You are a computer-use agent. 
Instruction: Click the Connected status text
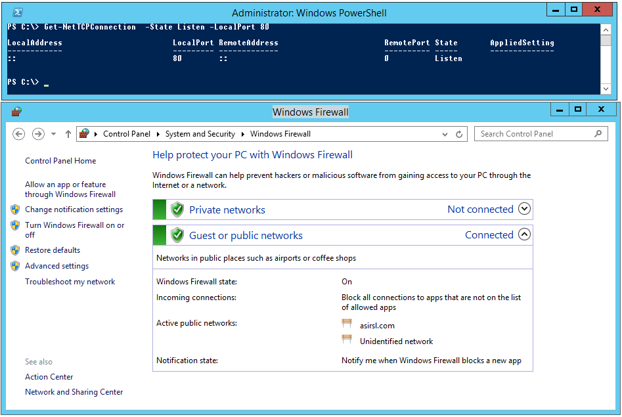tap(489, 235)
